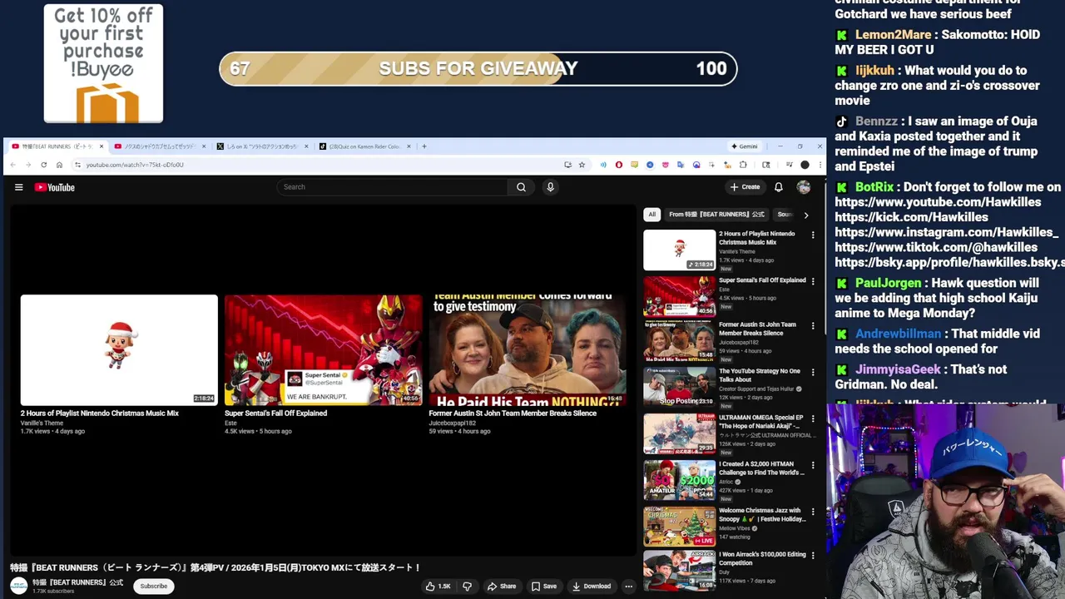This screenshot has width=1065, height=599.
Task: Click Andrewbillman username in chat
Action: 898,334
